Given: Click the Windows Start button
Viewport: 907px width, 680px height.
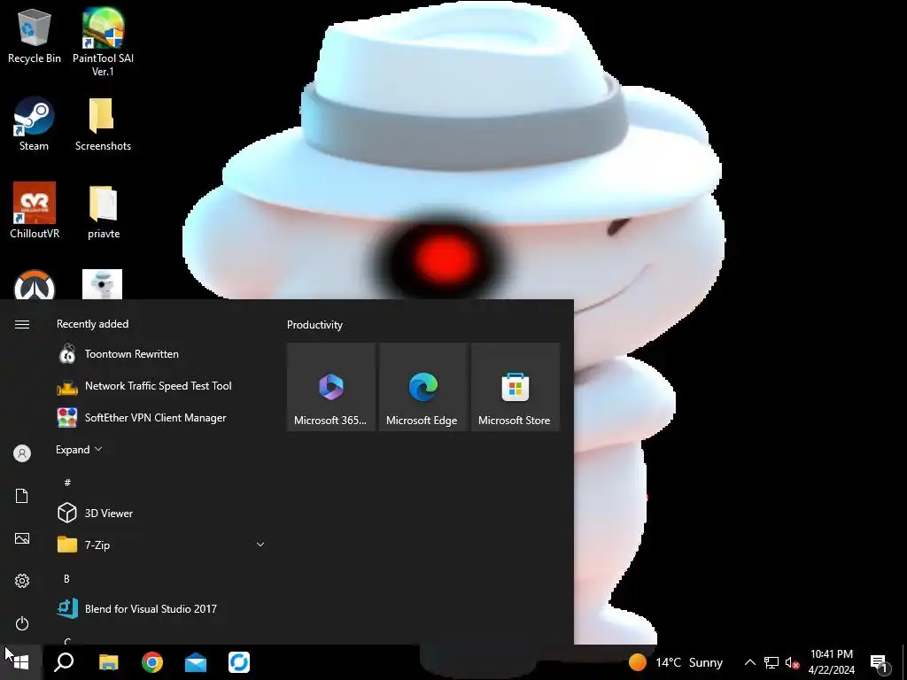Looking at the screenshot, I should [x=21, y=662].
